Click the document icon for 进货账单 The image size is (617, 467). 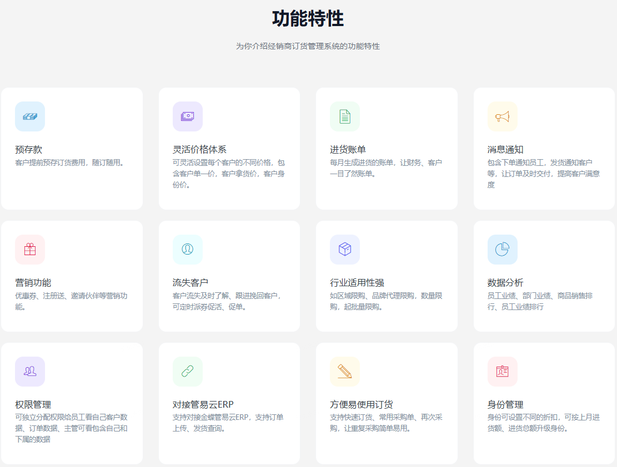[345, 116]
